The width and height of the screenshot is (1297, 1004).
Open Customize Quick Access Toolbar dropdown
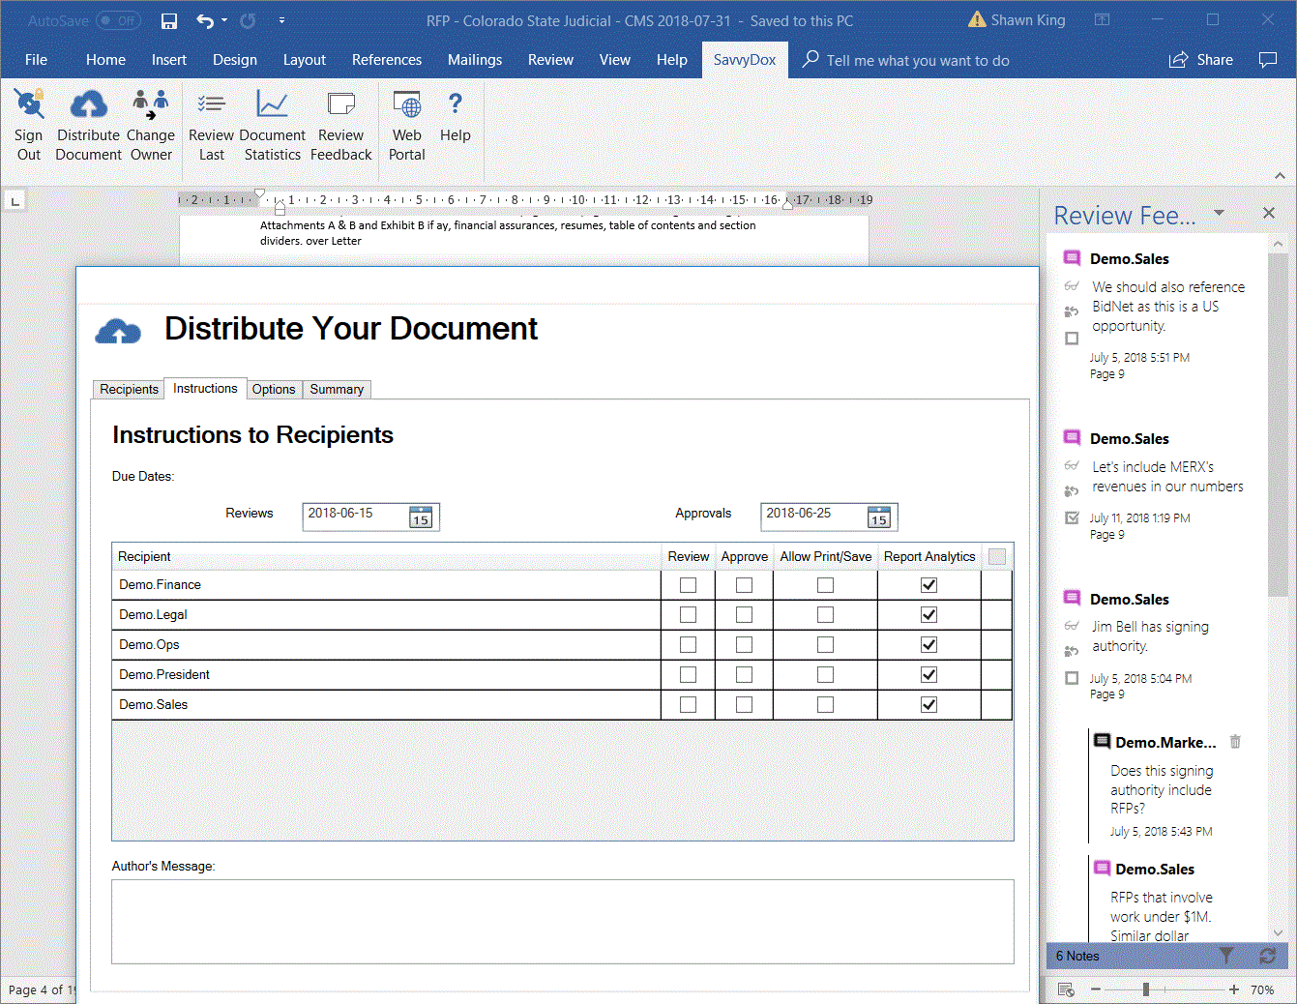coord(281,20)
